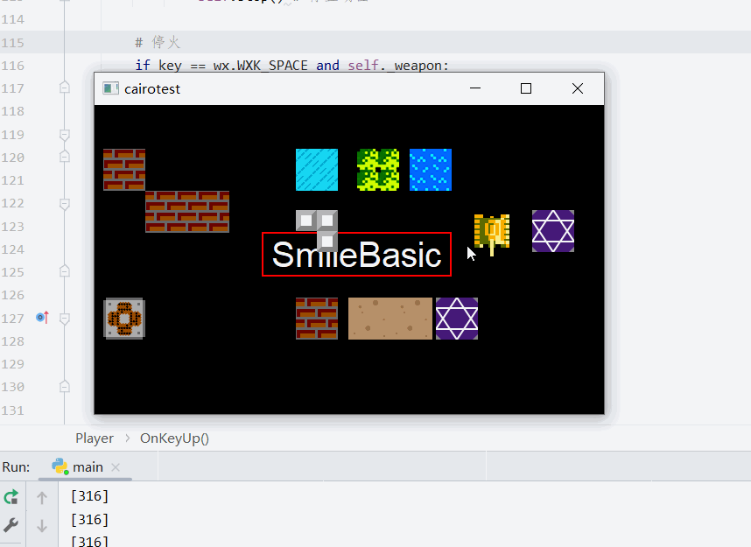Click the sandy dirt tile
This screenshot has width=751, height=547.
click(x=390, y=319)
